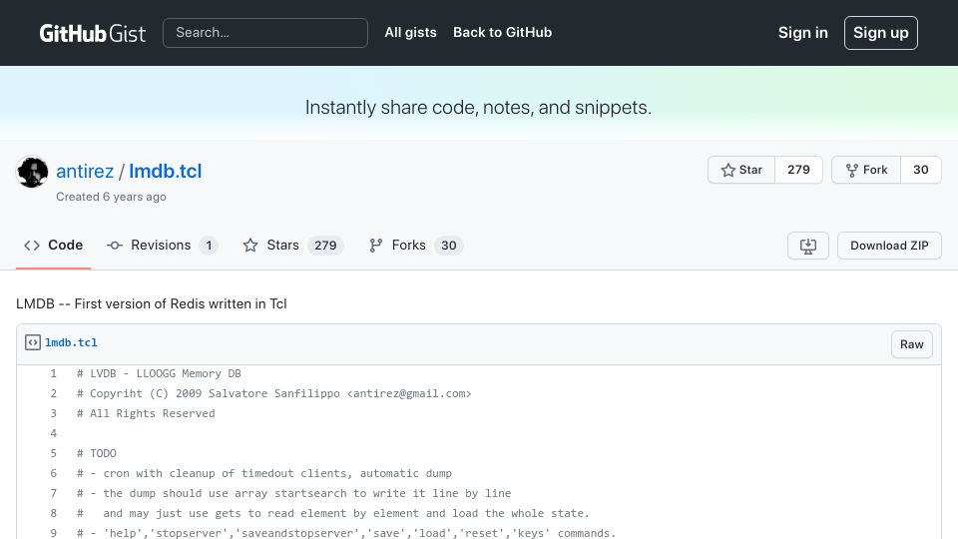Click the antirez avatar image
The width and height of the screenshot is (958, 539).
pos(32,172)
